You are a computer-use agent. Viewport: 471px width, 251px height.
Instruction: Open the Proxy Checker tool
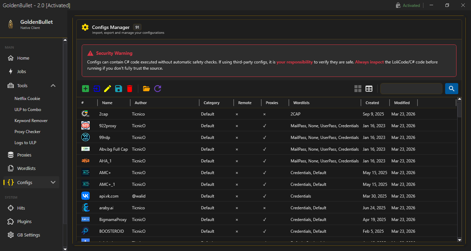[x=27, y=132]
